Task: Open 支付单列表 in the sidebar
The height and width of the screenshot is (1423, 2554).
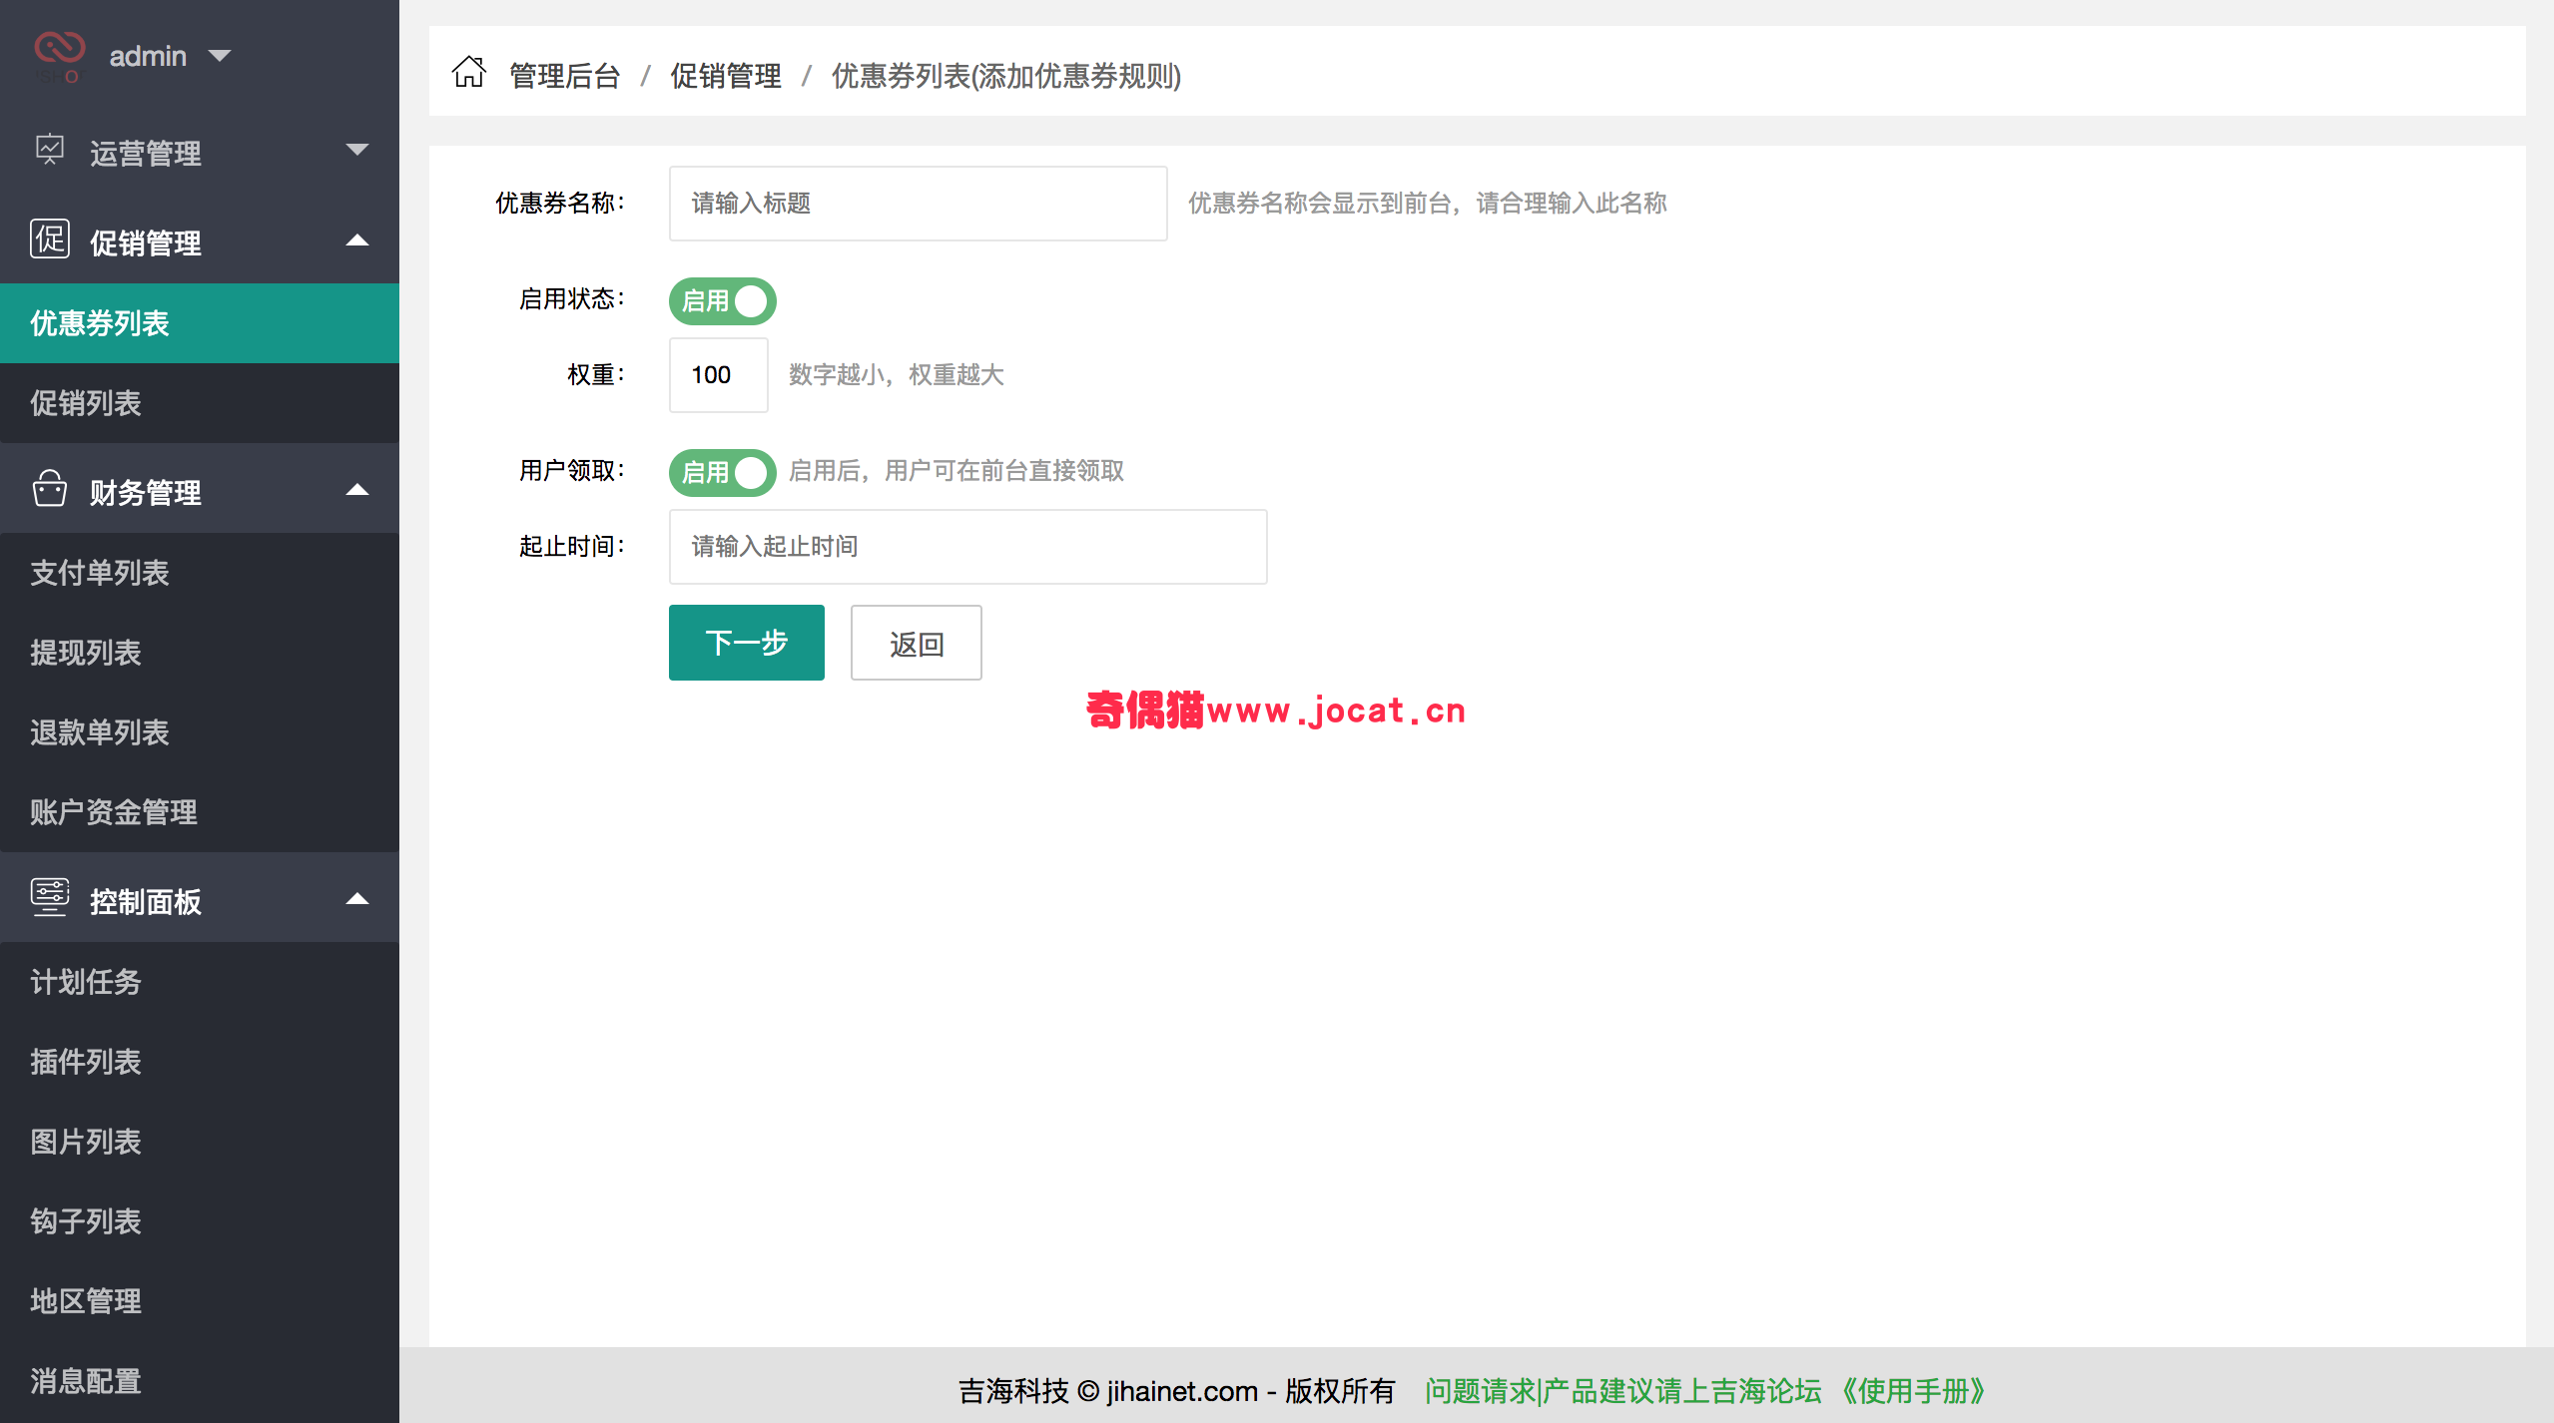Action: coord(200,573)
